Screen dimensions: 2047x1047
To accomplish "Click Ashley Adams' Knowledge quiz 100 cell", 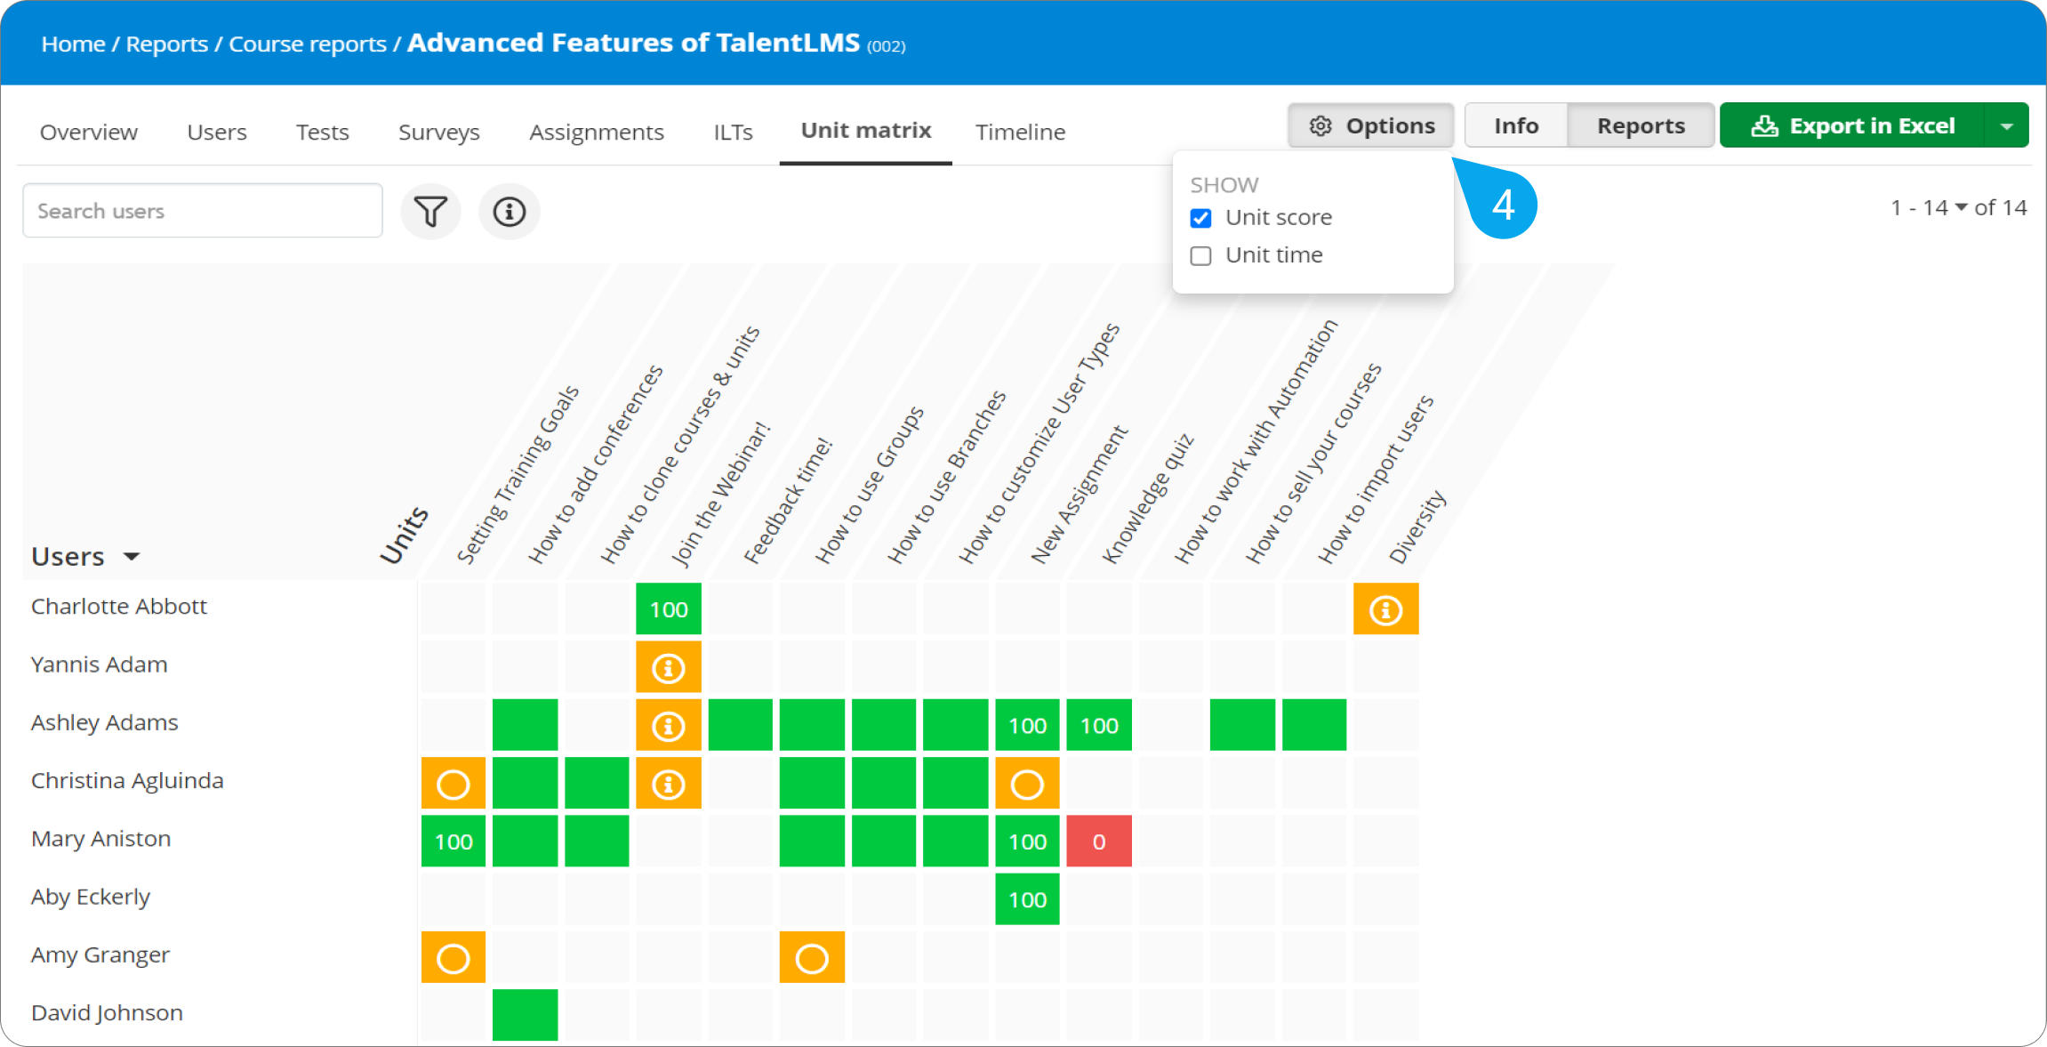I will (x=1099, y=725).
